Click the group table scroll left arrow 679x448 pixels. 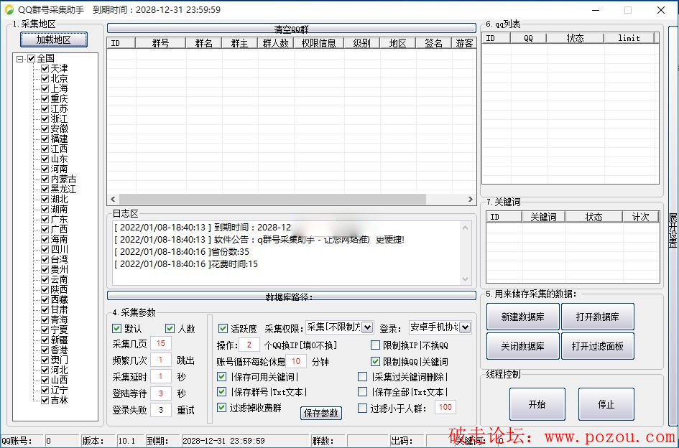click(x=113, y=199)
